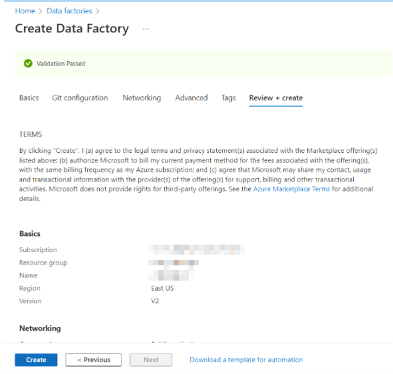This screenshot has height=374, width=393.
Task: Click the Basics section heading
Action: coord(30,234)
